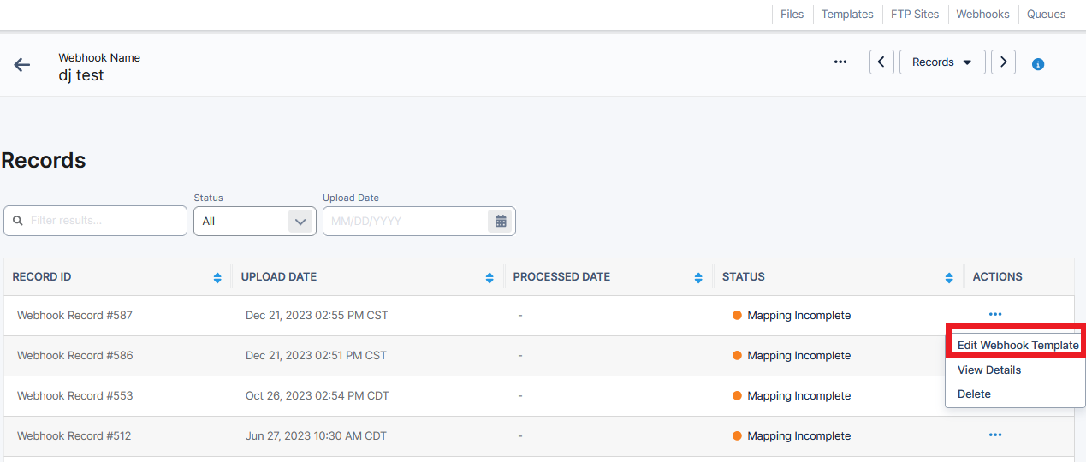
Task: Select Edit Webhook Template menu option
Action: 1017,346
